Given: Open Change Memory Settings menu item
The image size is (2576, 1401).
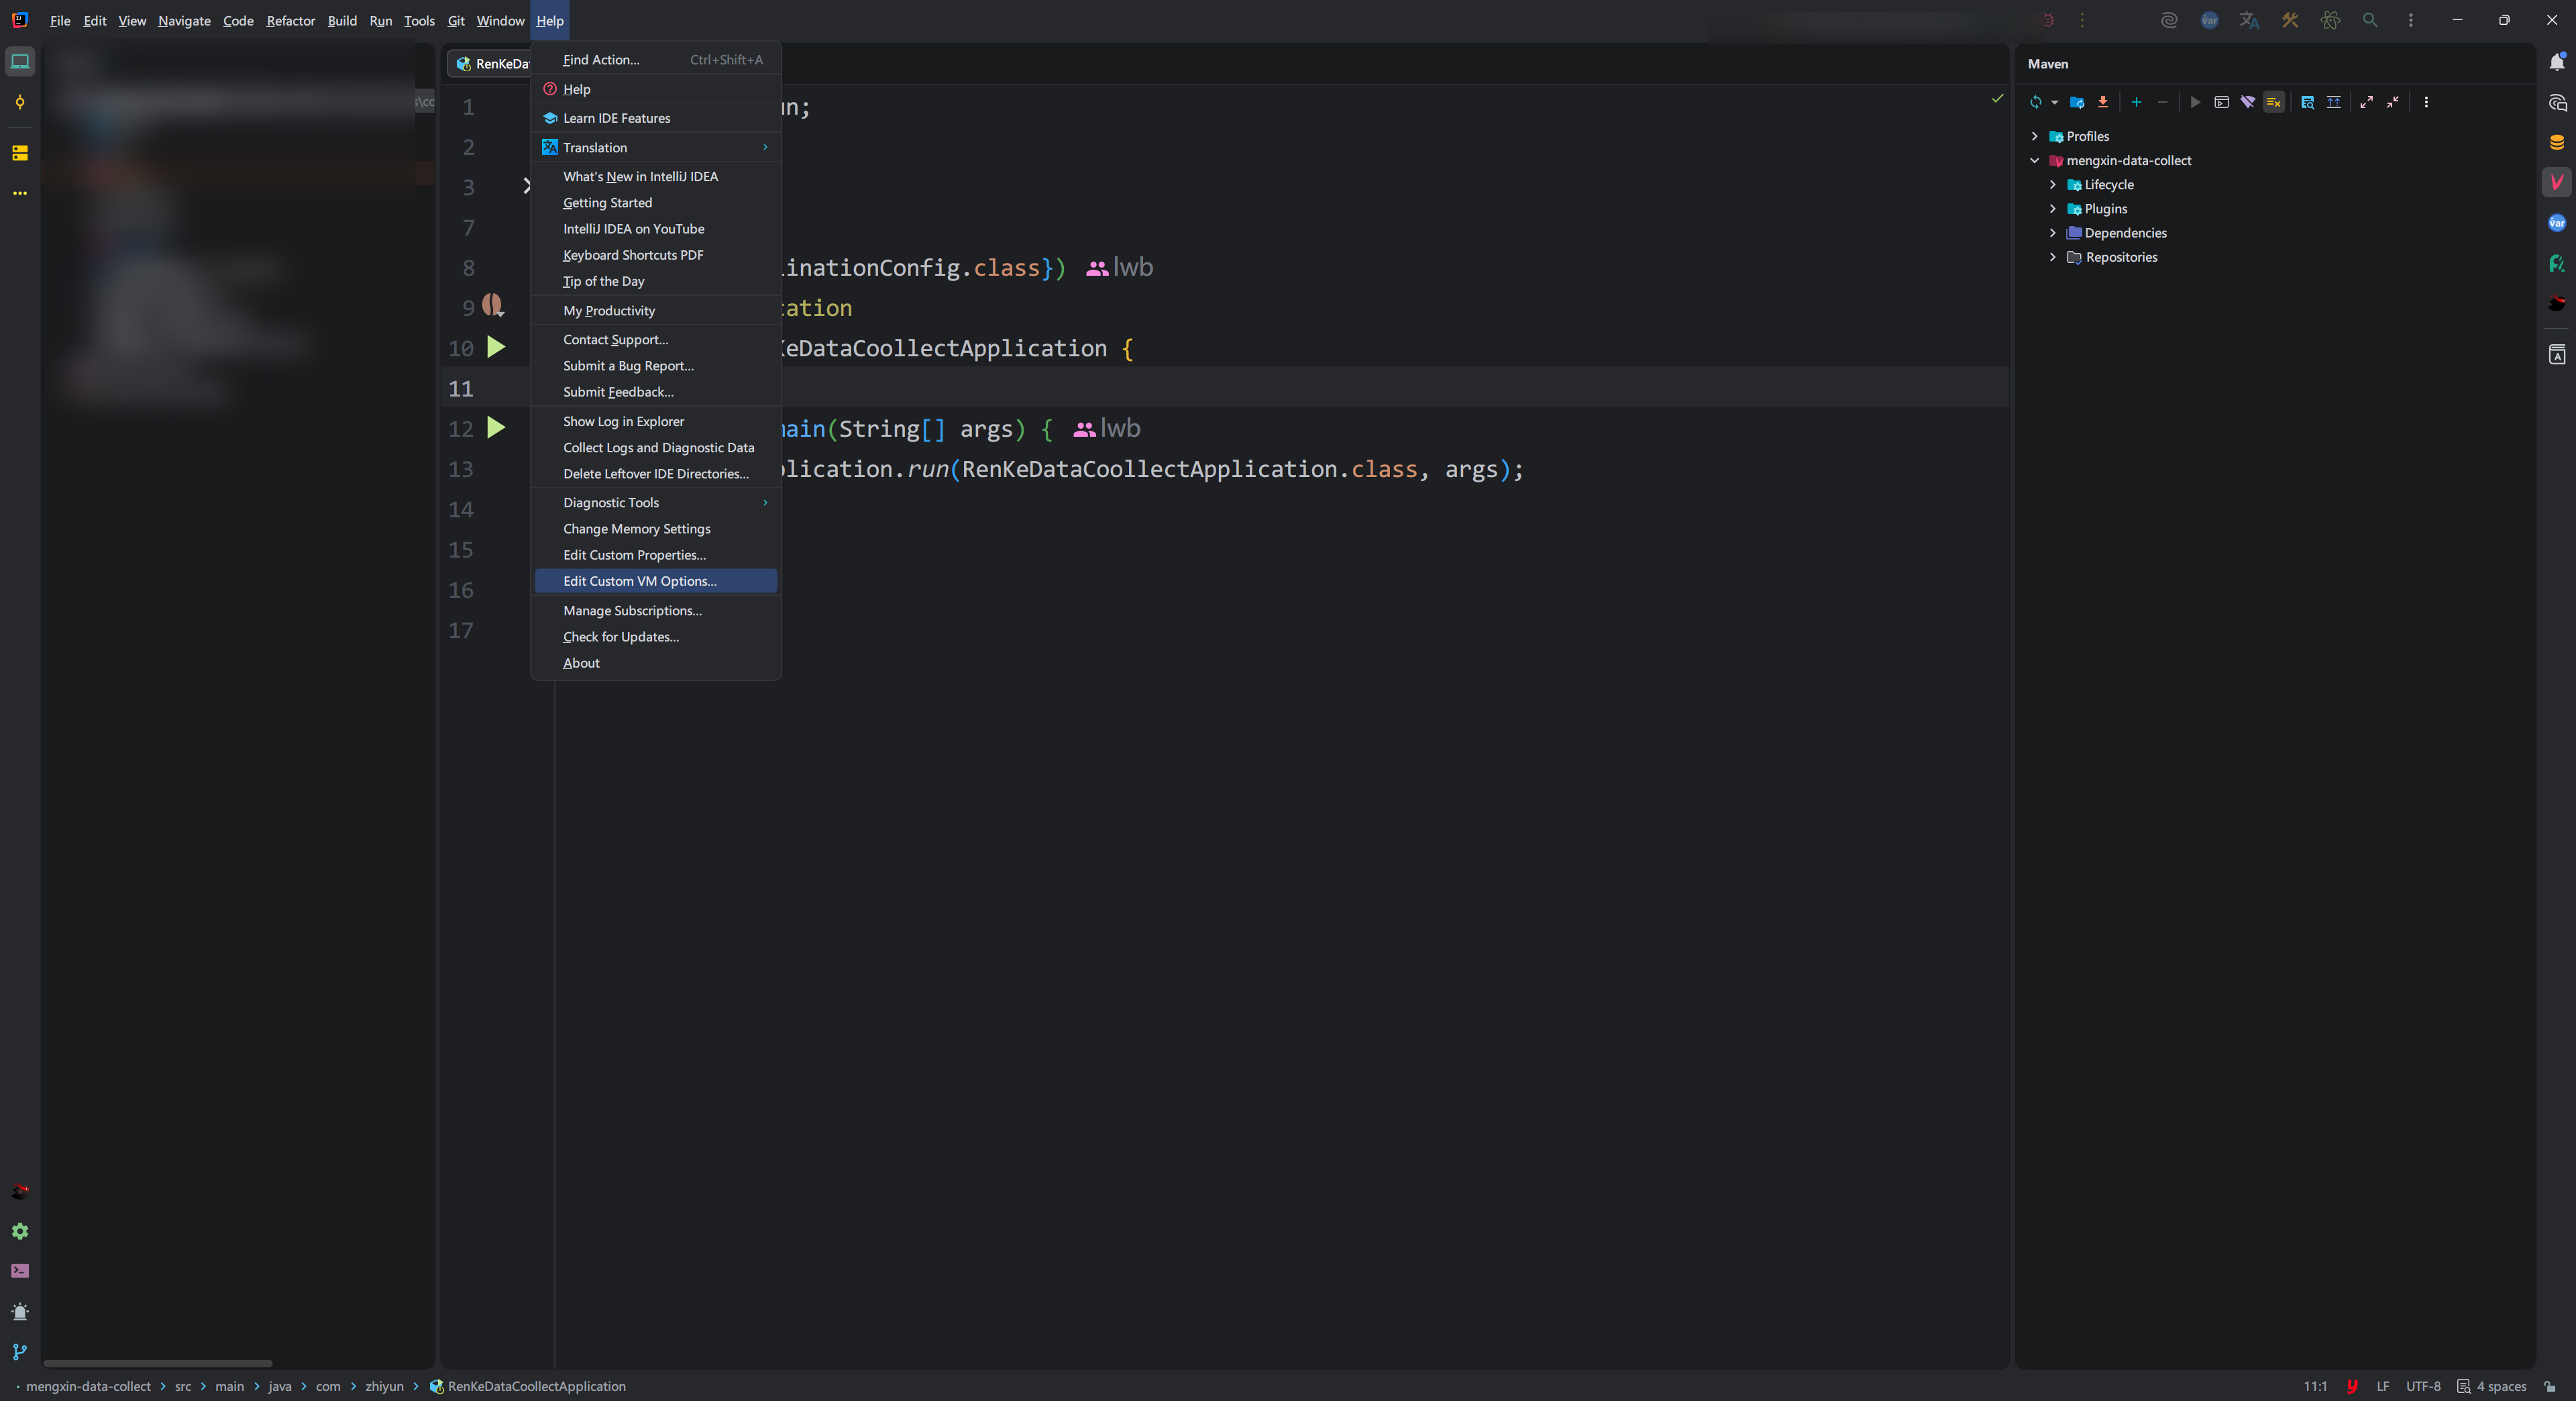Looking at the screenshot, I should pos(636,529).
